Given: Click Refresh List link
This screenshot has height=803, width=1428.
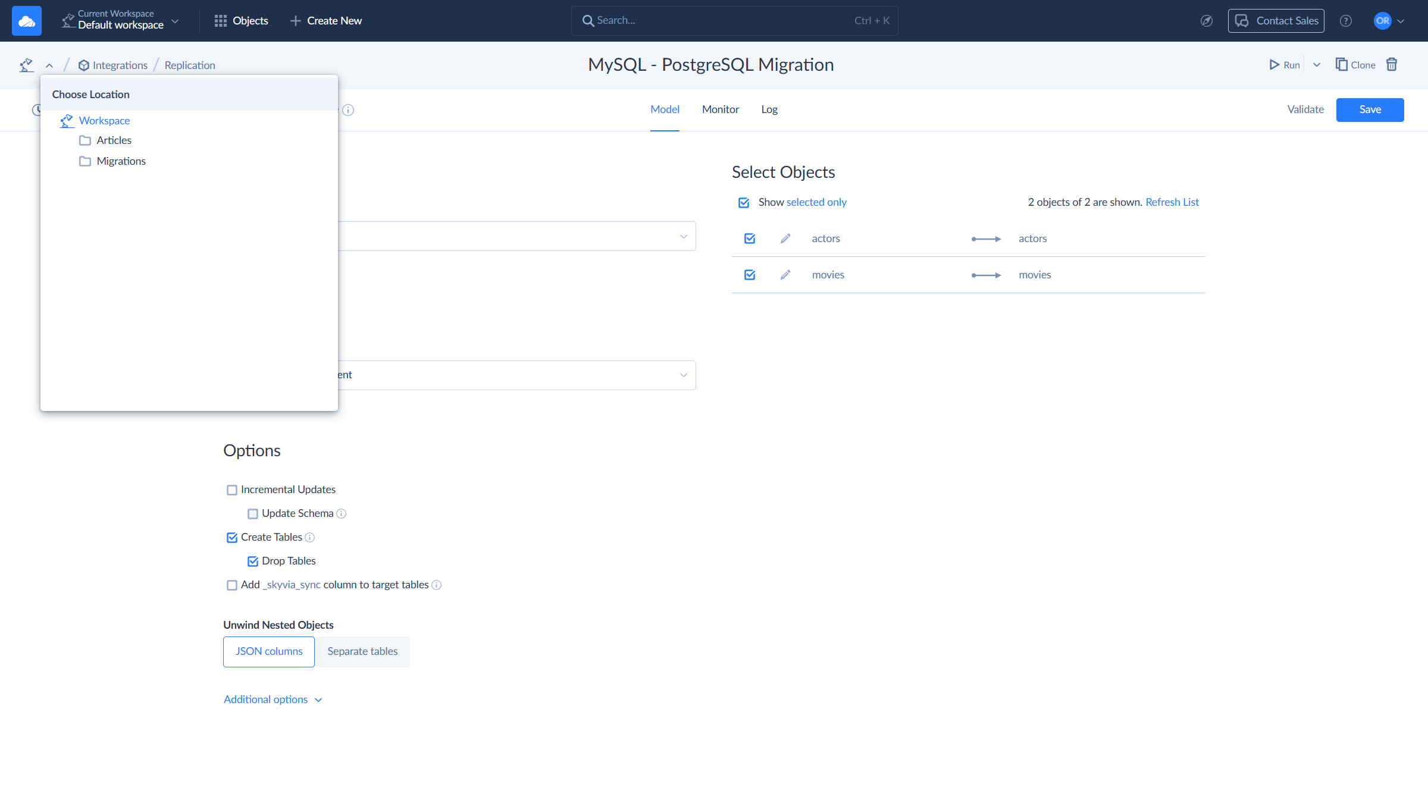Looking at the screenshot, I should pyautogui.click(x=1172, y=202).
